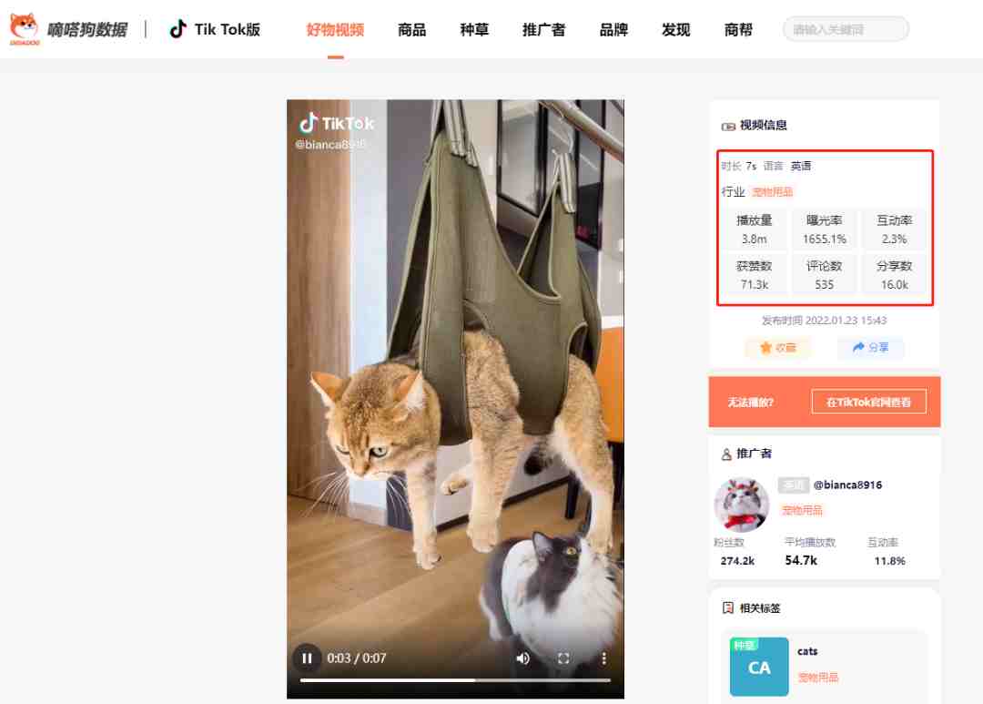Focus the keyword search input field

(x=846, y=29)
